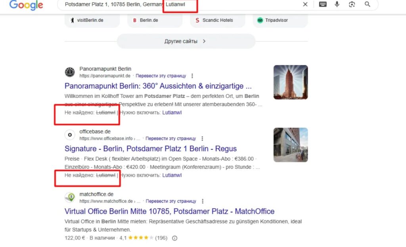
Task: Click the info icon next to the (196) rating
Action: pyautogui.click(x=175, y=238)
